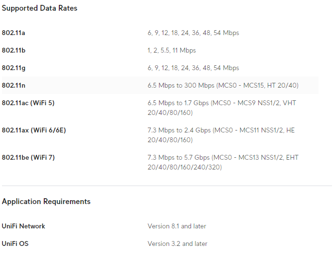Select the 802.11b row label

(14, 51)
